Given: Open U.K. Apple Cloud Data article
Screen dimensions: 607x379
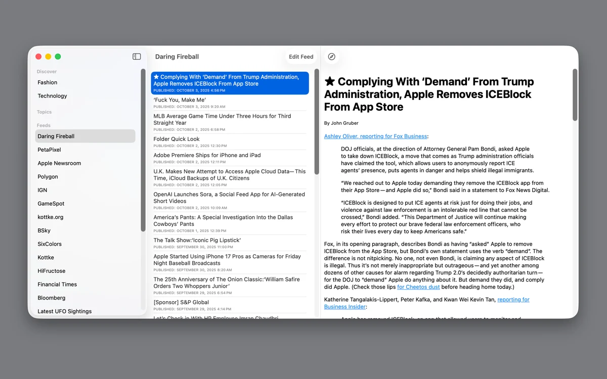Looking at the screenshot, I should click(x=230, y=178).
